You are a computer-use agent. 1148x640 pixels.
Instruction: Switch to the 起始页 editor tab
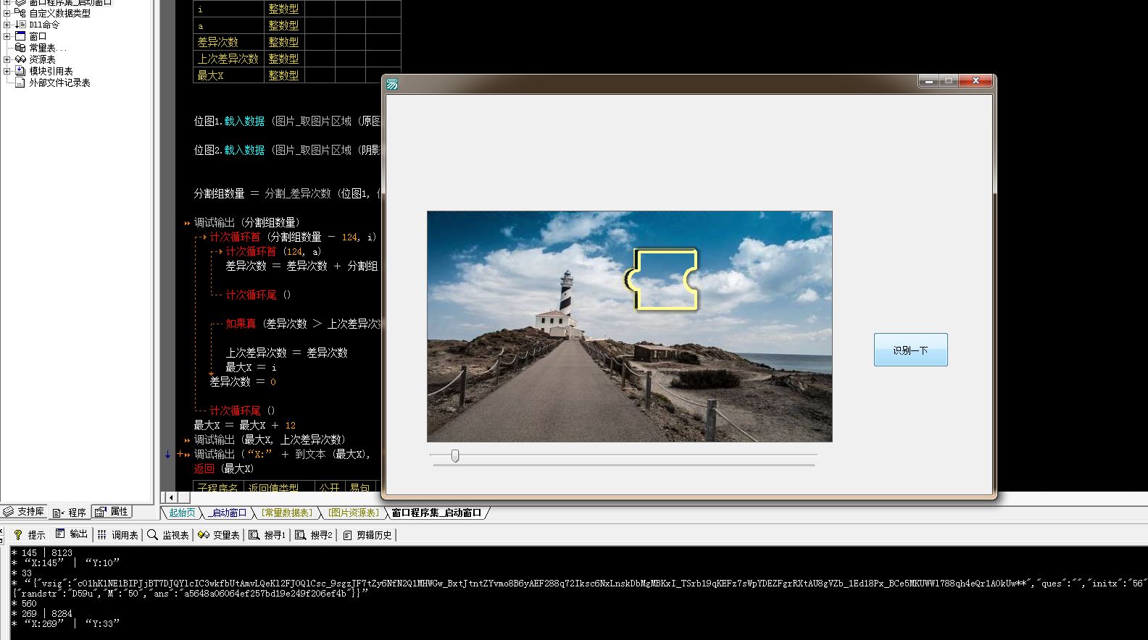[181, 513]
